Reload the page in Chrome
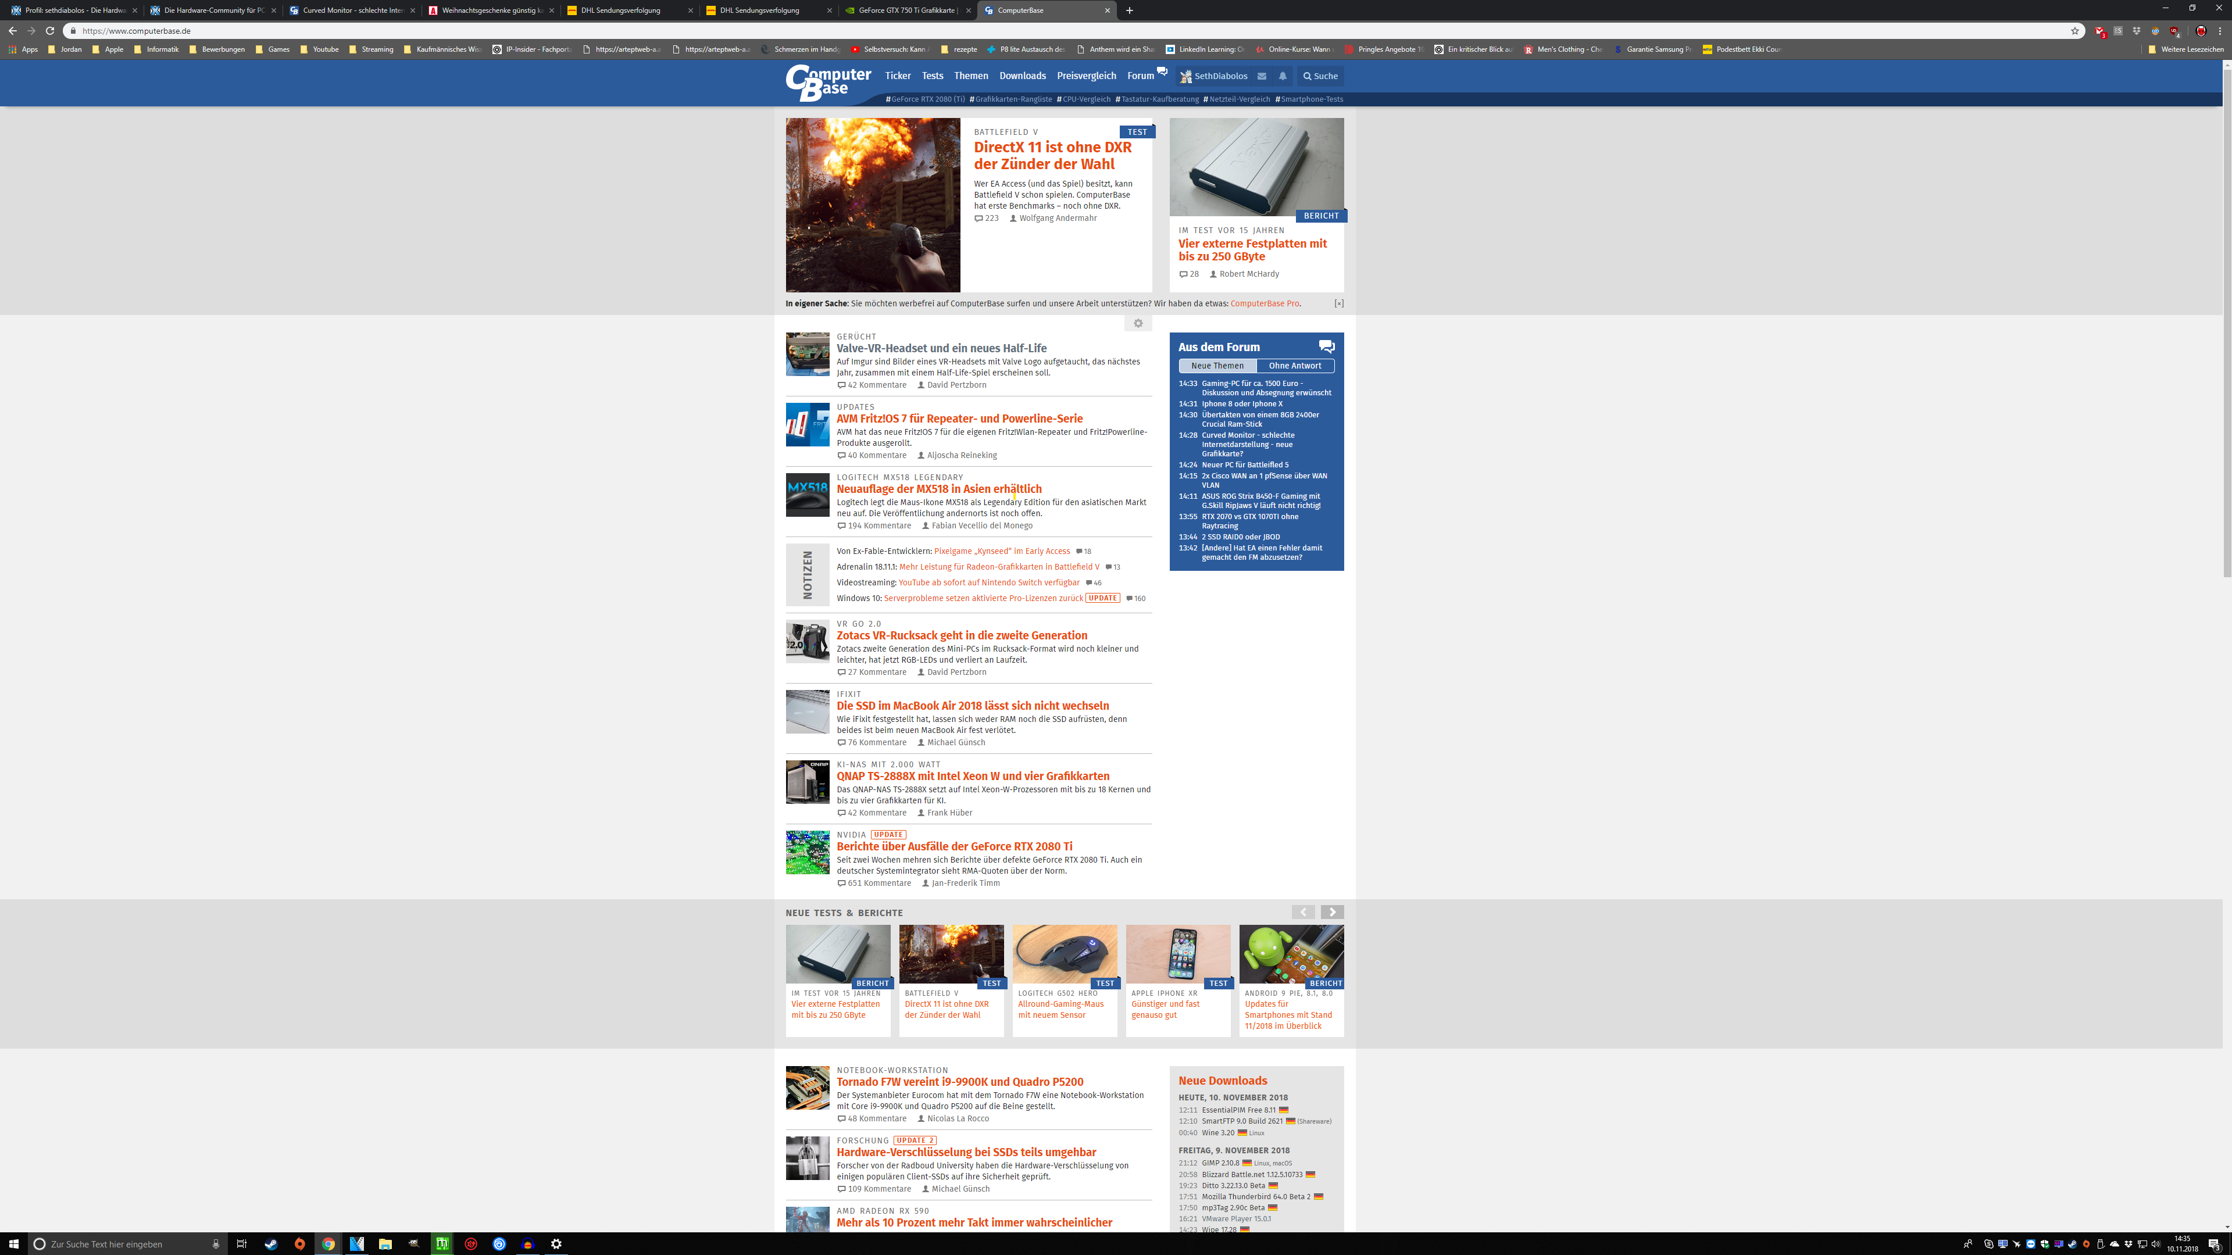The width and height of the screenshot is (2232, 1255). coord(50,31)
